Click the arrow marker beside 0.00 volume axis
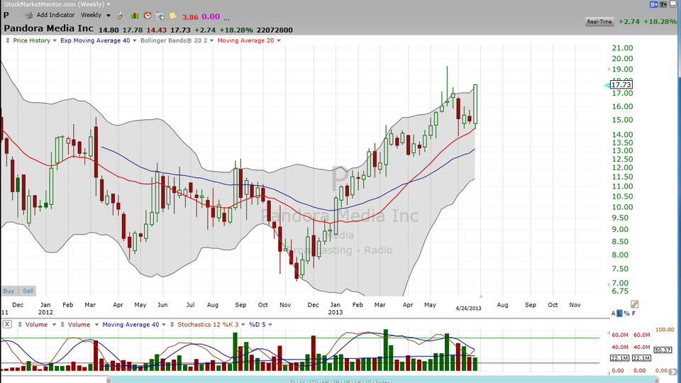681x383 pixels. [608, 372]
